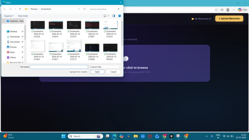Click Screenshots in the address path

coord(46,9)
